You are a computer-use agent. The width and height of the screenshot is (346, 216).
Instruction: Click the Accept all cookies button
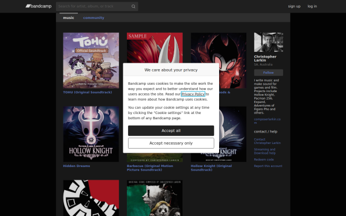pyautogui.click(x=171, y=131)
